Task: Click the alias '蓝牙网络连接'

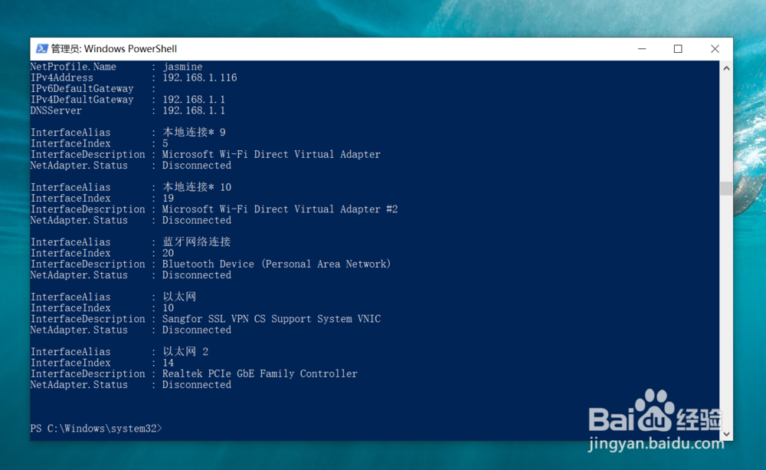Action: 196,242
